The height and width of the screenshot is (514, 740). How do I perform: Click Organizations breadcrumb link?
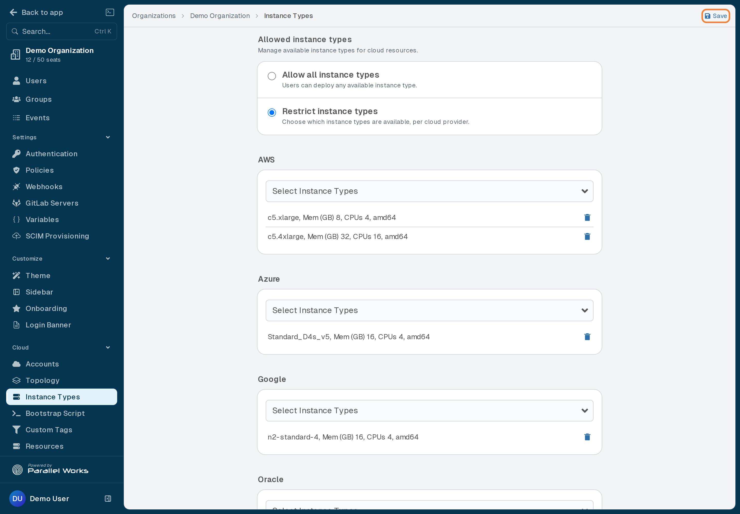[154, 16]
